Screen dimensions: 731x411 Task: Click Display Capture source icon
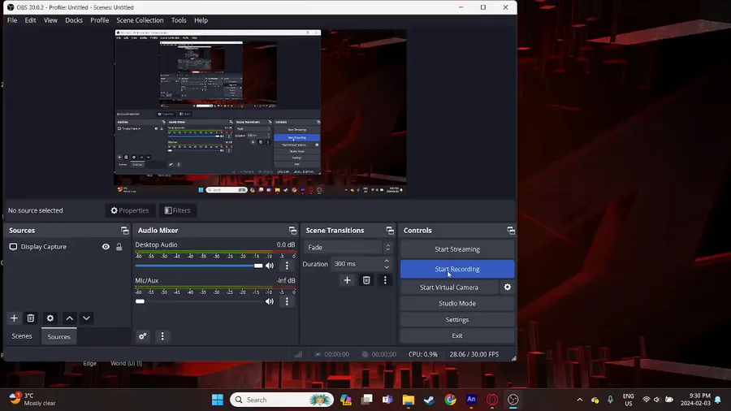pos(13,246)
